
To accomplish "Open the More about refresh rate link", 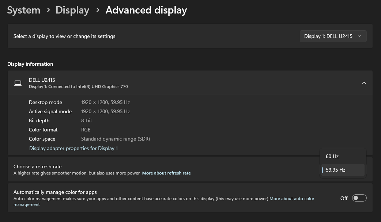I will tap(166, 173).
